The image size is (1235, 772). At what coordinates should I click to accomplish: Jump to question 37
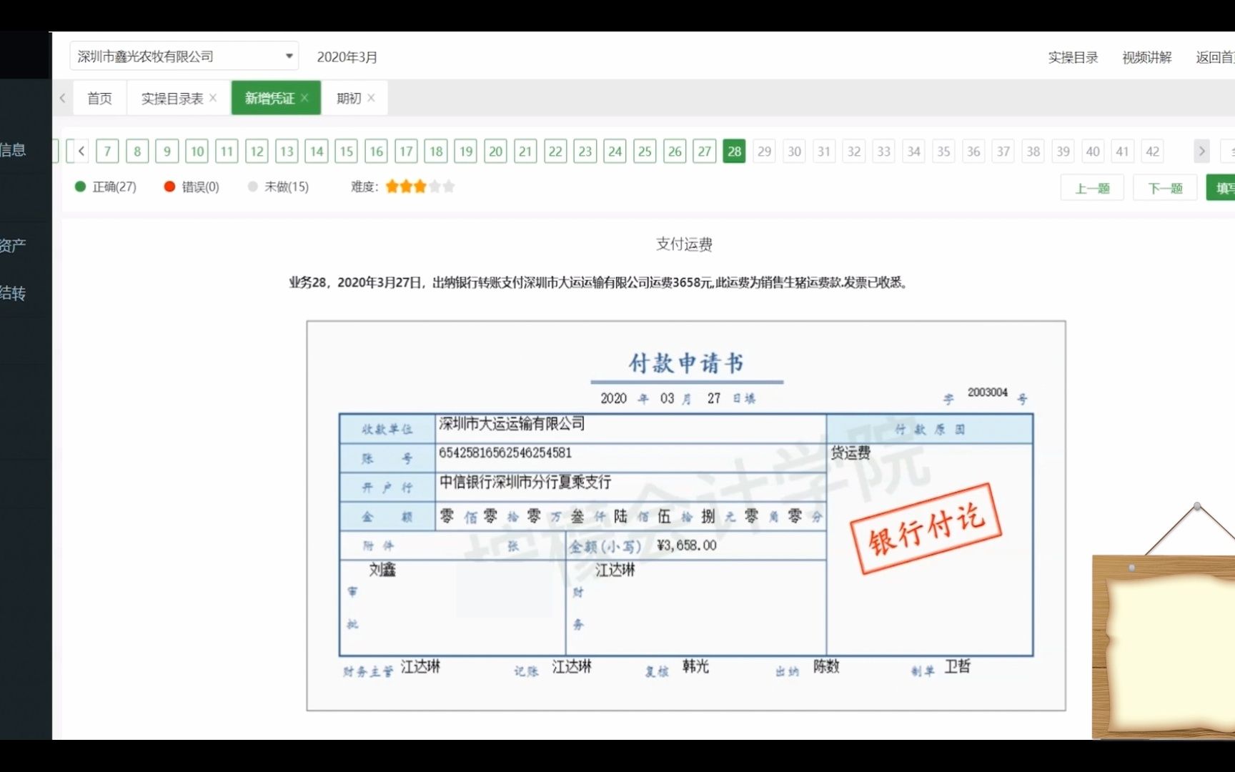click(1003, 151)
